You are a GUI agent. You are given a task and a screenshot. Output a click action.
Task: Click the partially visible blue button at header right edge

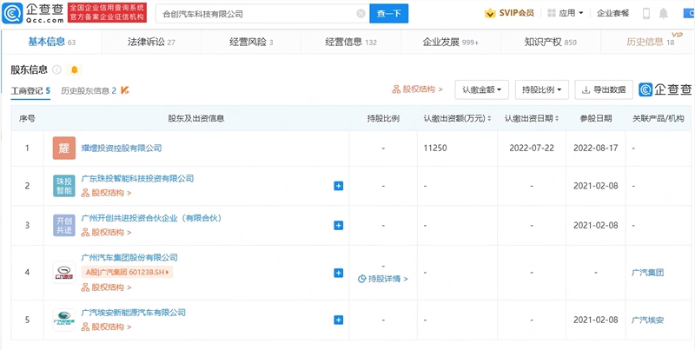[x=689, y=13]
